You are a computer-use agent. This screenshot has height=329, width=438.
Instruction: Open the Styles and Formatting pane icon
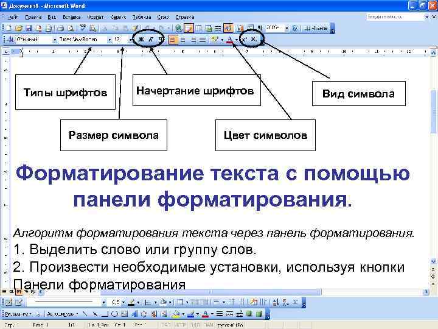[x=10, y=40]
